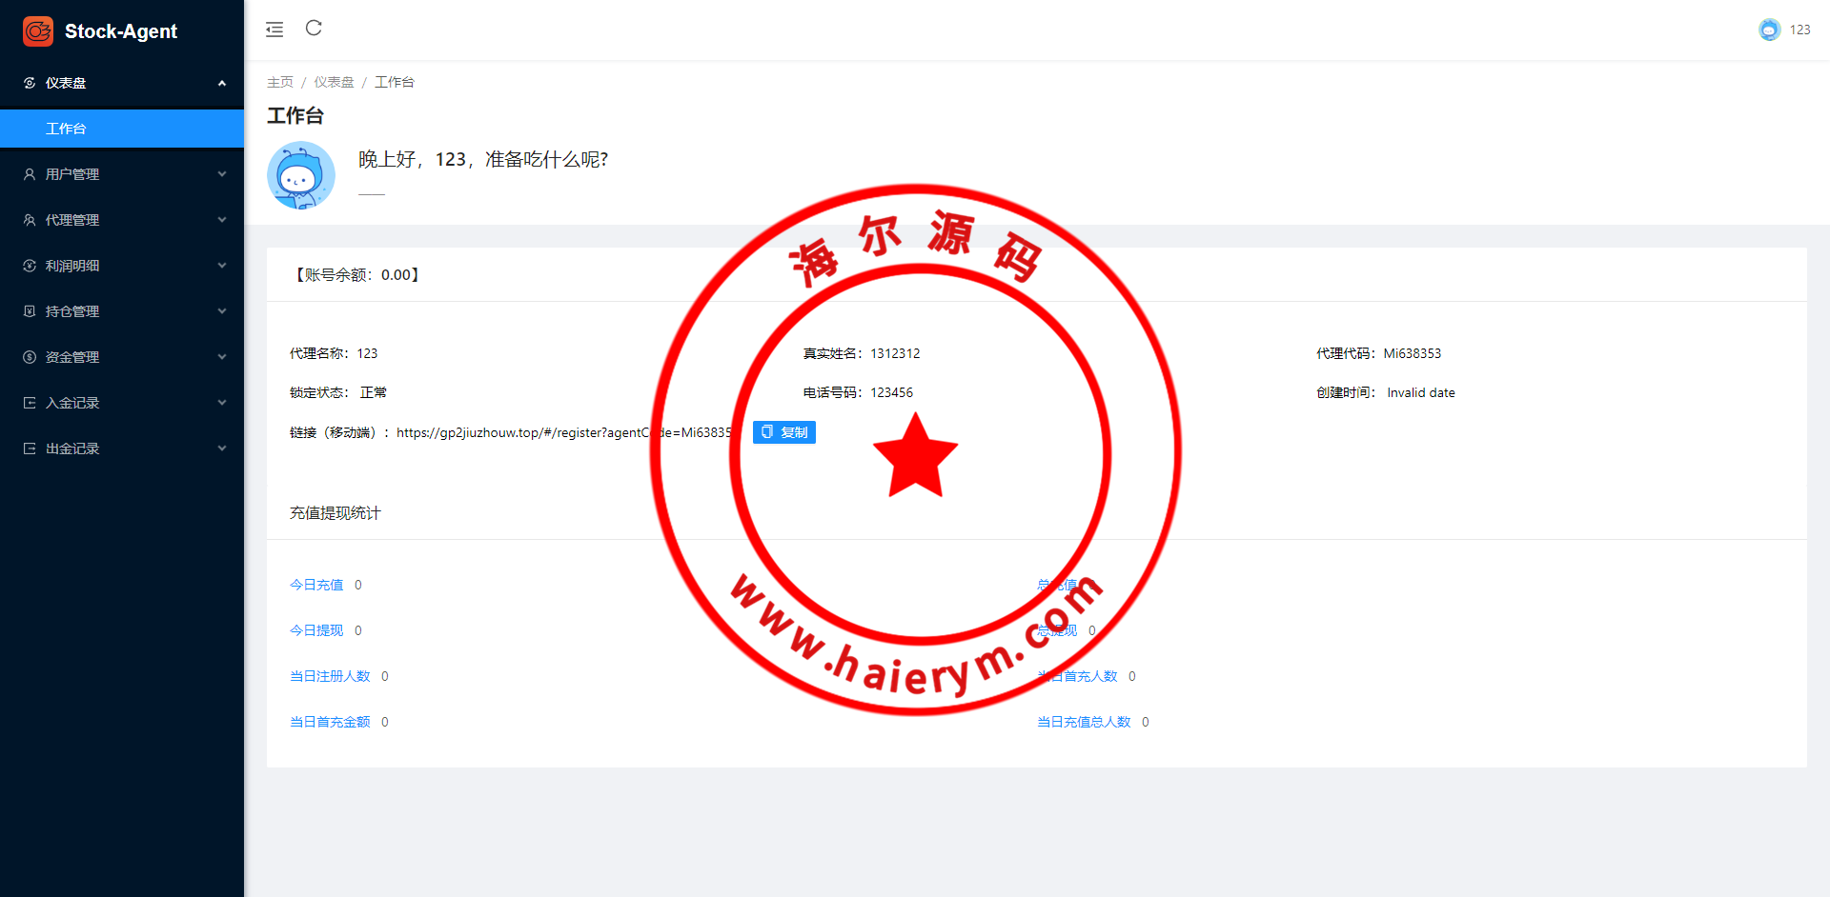Click the 当日充值总人数 statistic link
This screenshot has width=1830, height=897.
[x=1084, y=722]
